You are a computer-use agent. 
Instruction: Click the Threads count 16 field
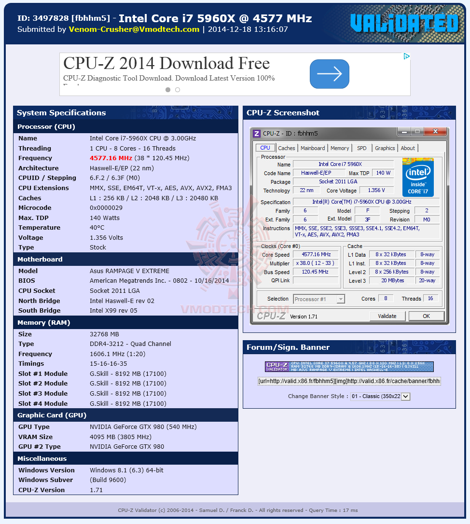click(430, 298)
